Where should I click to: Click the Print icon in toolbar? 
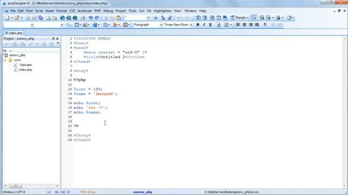click(83, 18)
